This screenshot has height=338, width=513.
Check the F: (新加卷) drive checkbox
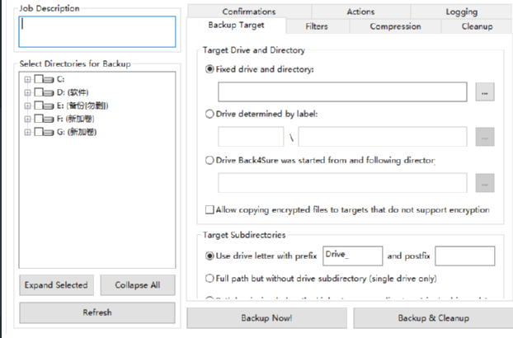pyautogui.click(x=38, y=119)
